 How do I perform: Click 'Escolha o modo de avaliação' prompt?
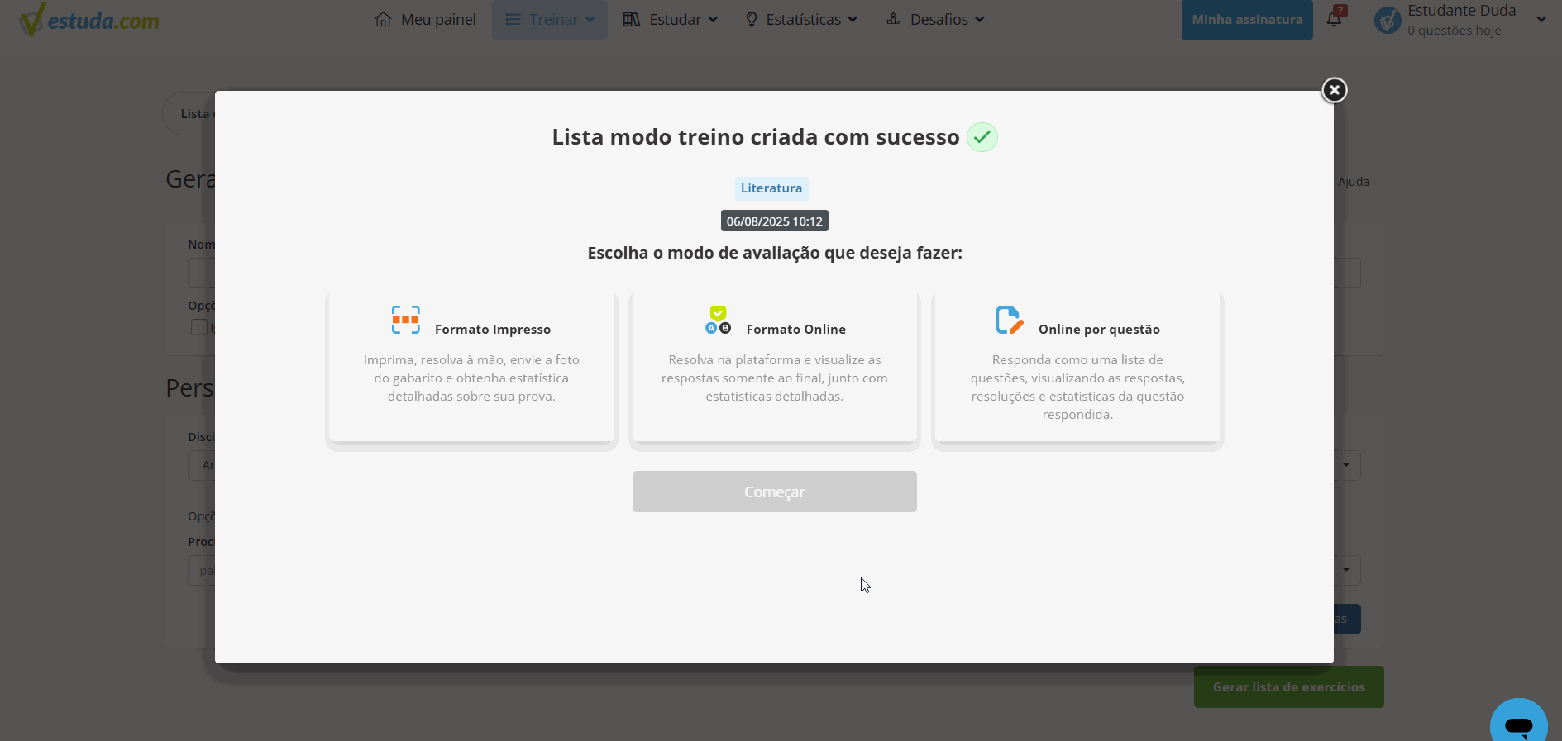[775, 253]
